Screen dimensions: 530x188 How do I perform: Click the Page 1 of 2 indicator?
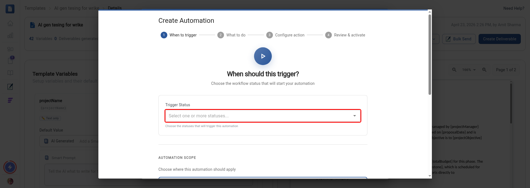506,70
